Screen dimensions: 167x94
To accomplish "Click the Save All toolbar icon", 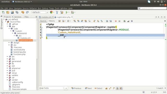I will [17, 12].
